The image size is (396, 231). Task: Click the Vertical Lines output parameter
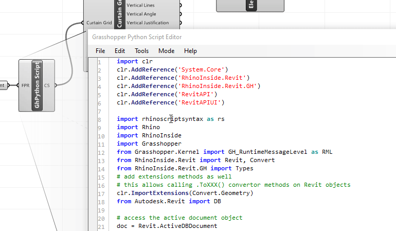coord(148,5)
